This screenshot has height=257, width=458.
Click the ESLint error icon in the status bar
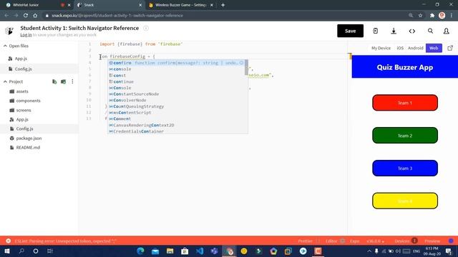coord(8,241)
